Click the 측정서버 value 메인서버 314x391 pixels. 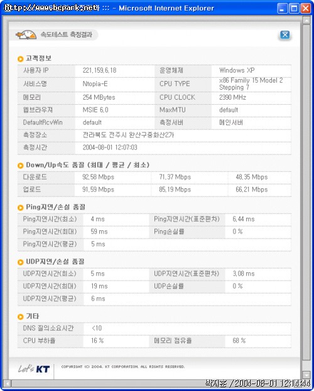tap(231, 122)
